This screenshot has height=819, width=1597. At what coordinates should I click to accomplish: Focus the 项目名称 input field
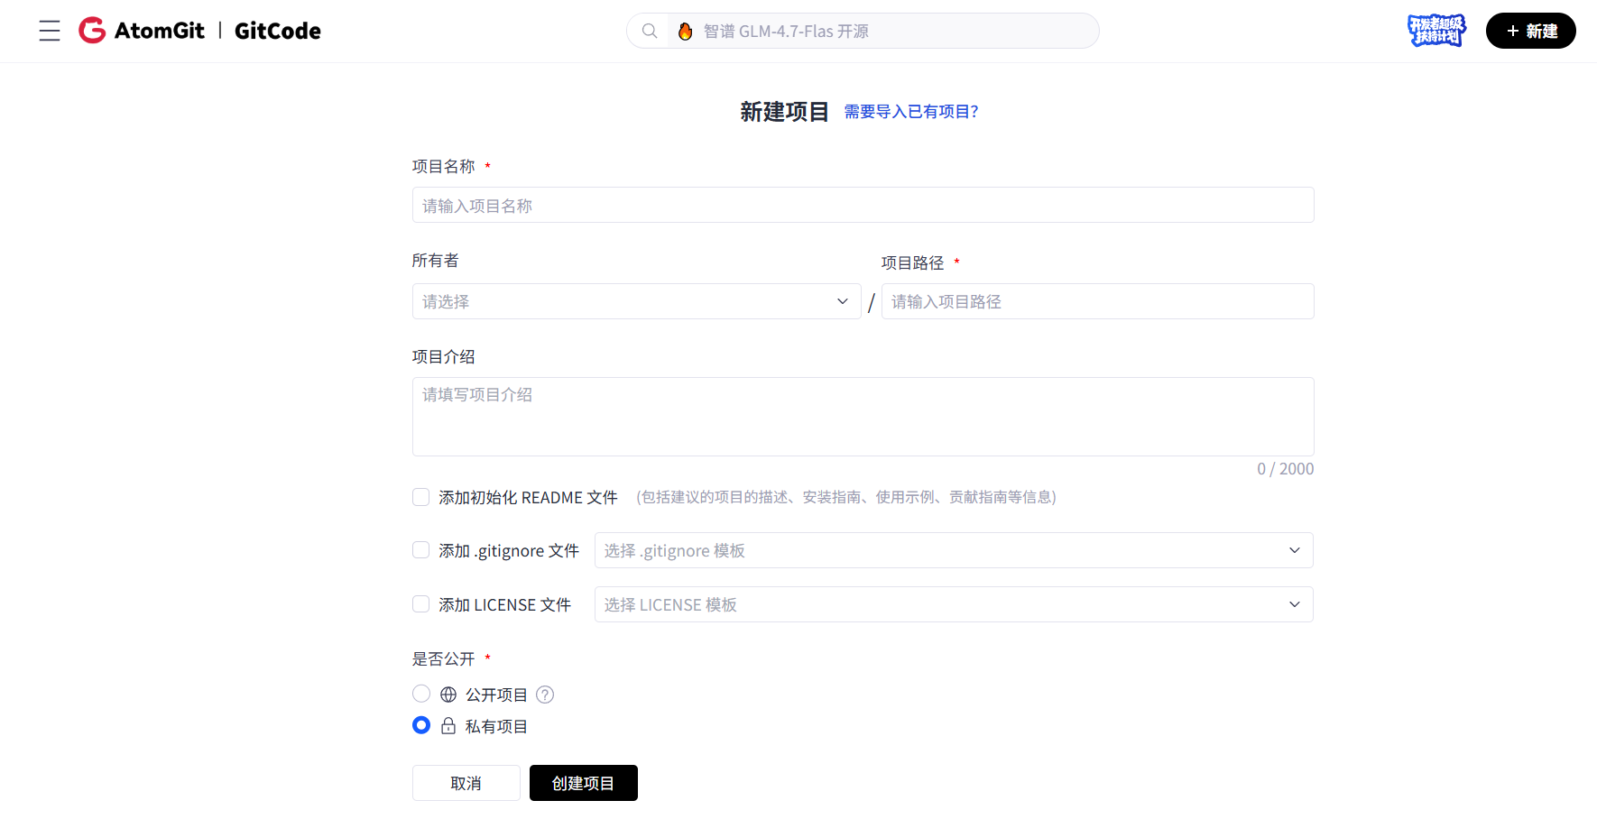click(x=863, y=205)
